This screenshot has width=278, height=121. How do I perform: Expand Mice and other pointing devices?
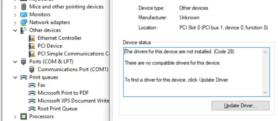(x=15, y=7)
